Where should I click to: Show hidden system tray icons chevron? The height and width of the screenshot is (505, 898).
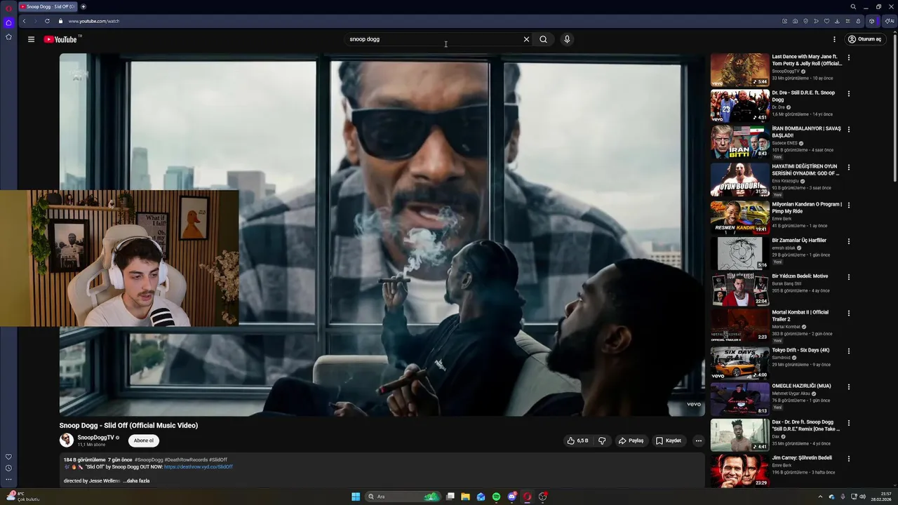(820, 497)
